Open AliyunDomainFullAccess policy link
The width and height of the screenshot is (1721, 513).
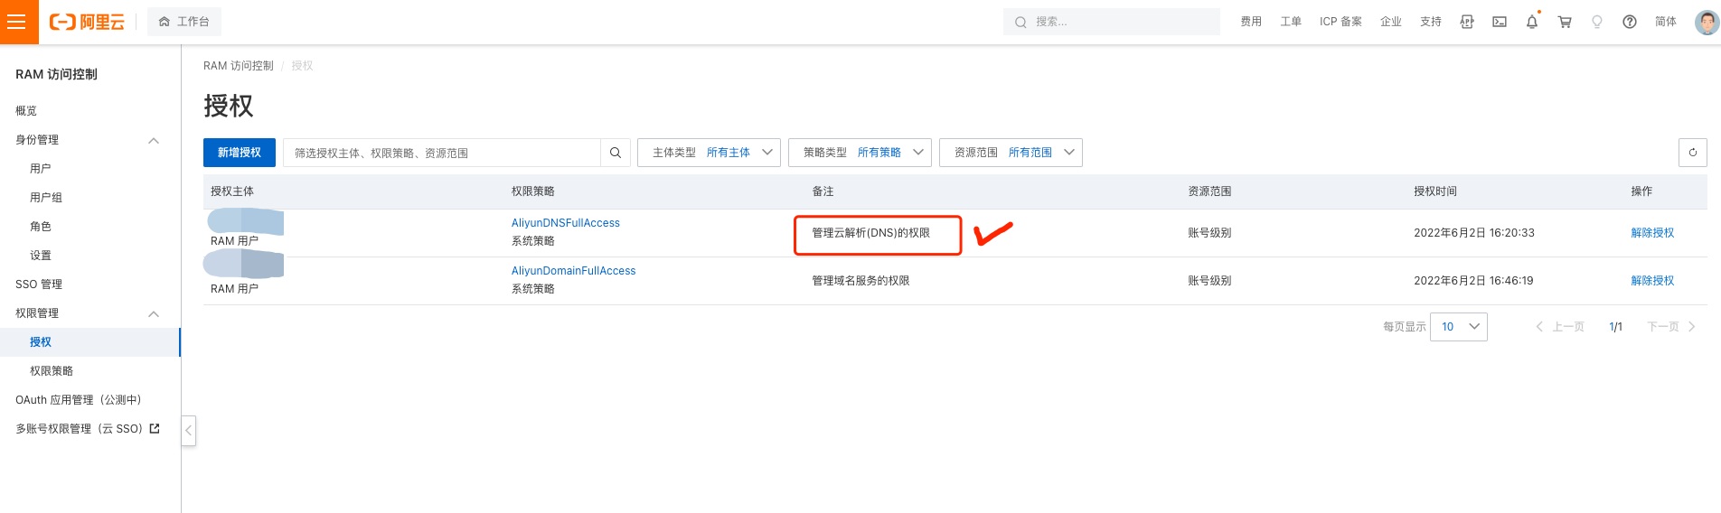coord(574,271)
